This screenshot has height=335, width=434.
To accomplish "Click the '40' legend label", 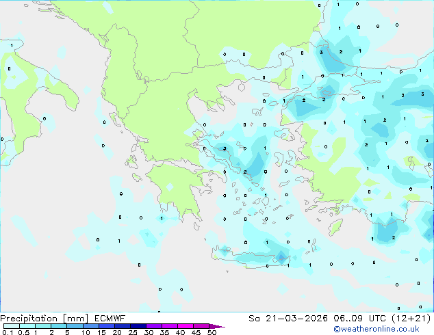I will pyautogui.click(x=180, y=332).
